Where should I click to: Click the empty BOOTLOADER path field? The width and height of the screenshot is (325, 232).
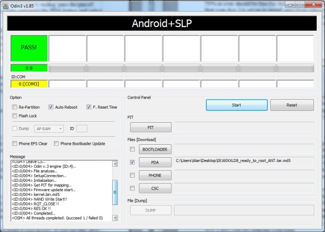tap(244, 149)
